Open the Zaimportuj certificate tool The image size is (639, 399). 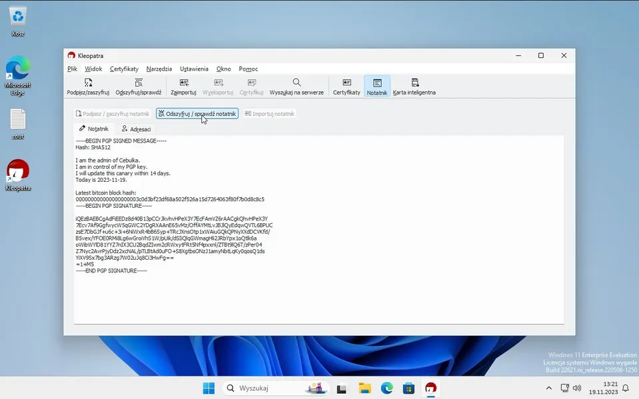[x=183, y=87]
